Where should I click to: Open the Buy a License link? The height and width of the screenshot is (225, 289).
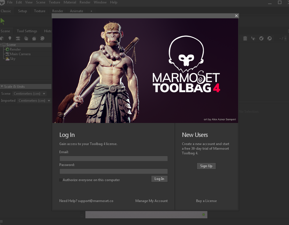tap(207, 201)
